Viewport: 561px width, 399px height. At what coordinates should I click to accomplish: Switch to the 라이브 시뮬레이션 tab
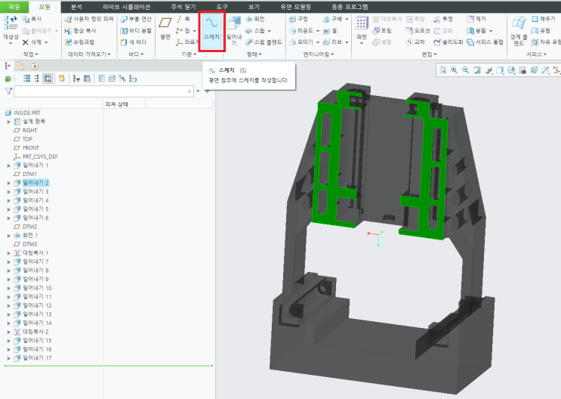[x=126, y=7]
